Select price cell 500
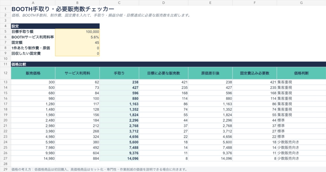This screenshot has width=326, height=172. (x=33, y=88)
